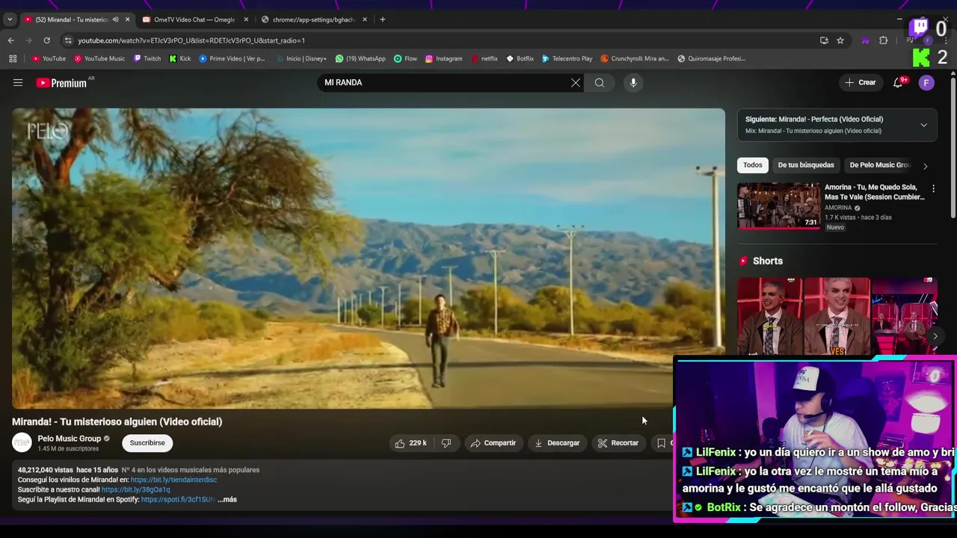Click the Recortar clip button
This screenshot has height=538, width=957.
coord(618,443)
